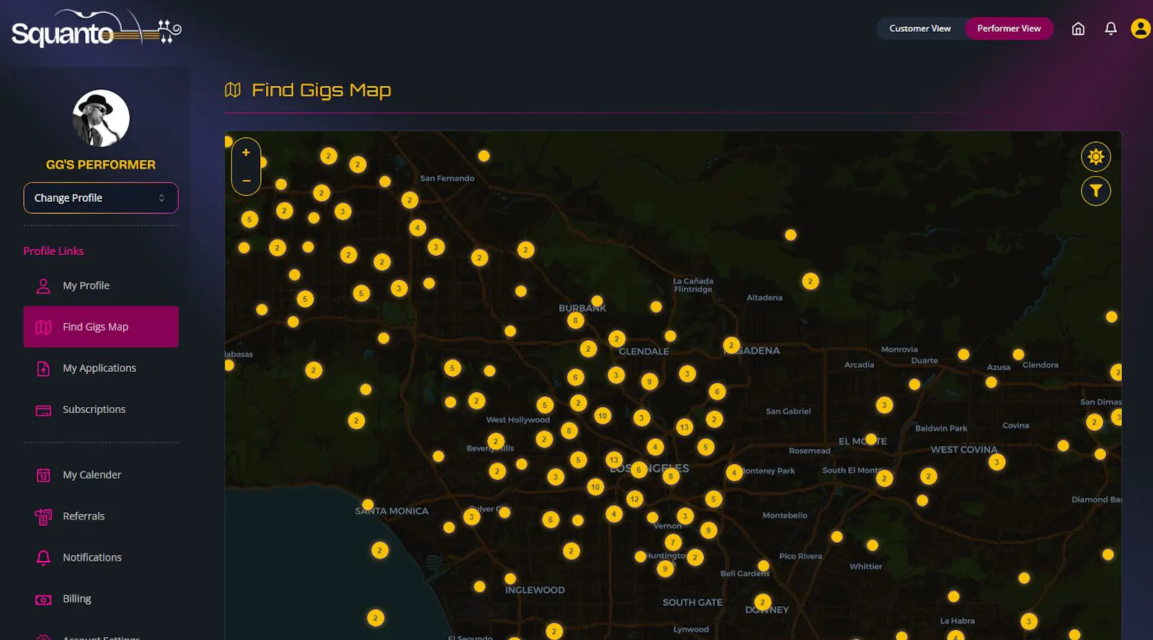Open My Calender page
This screenshot has height=640, width=1153.
(x=101, y=475)
